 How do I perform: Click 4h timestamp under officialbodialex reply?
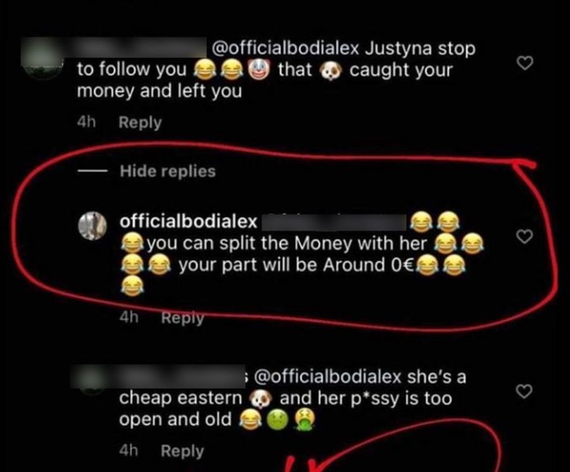129,317
